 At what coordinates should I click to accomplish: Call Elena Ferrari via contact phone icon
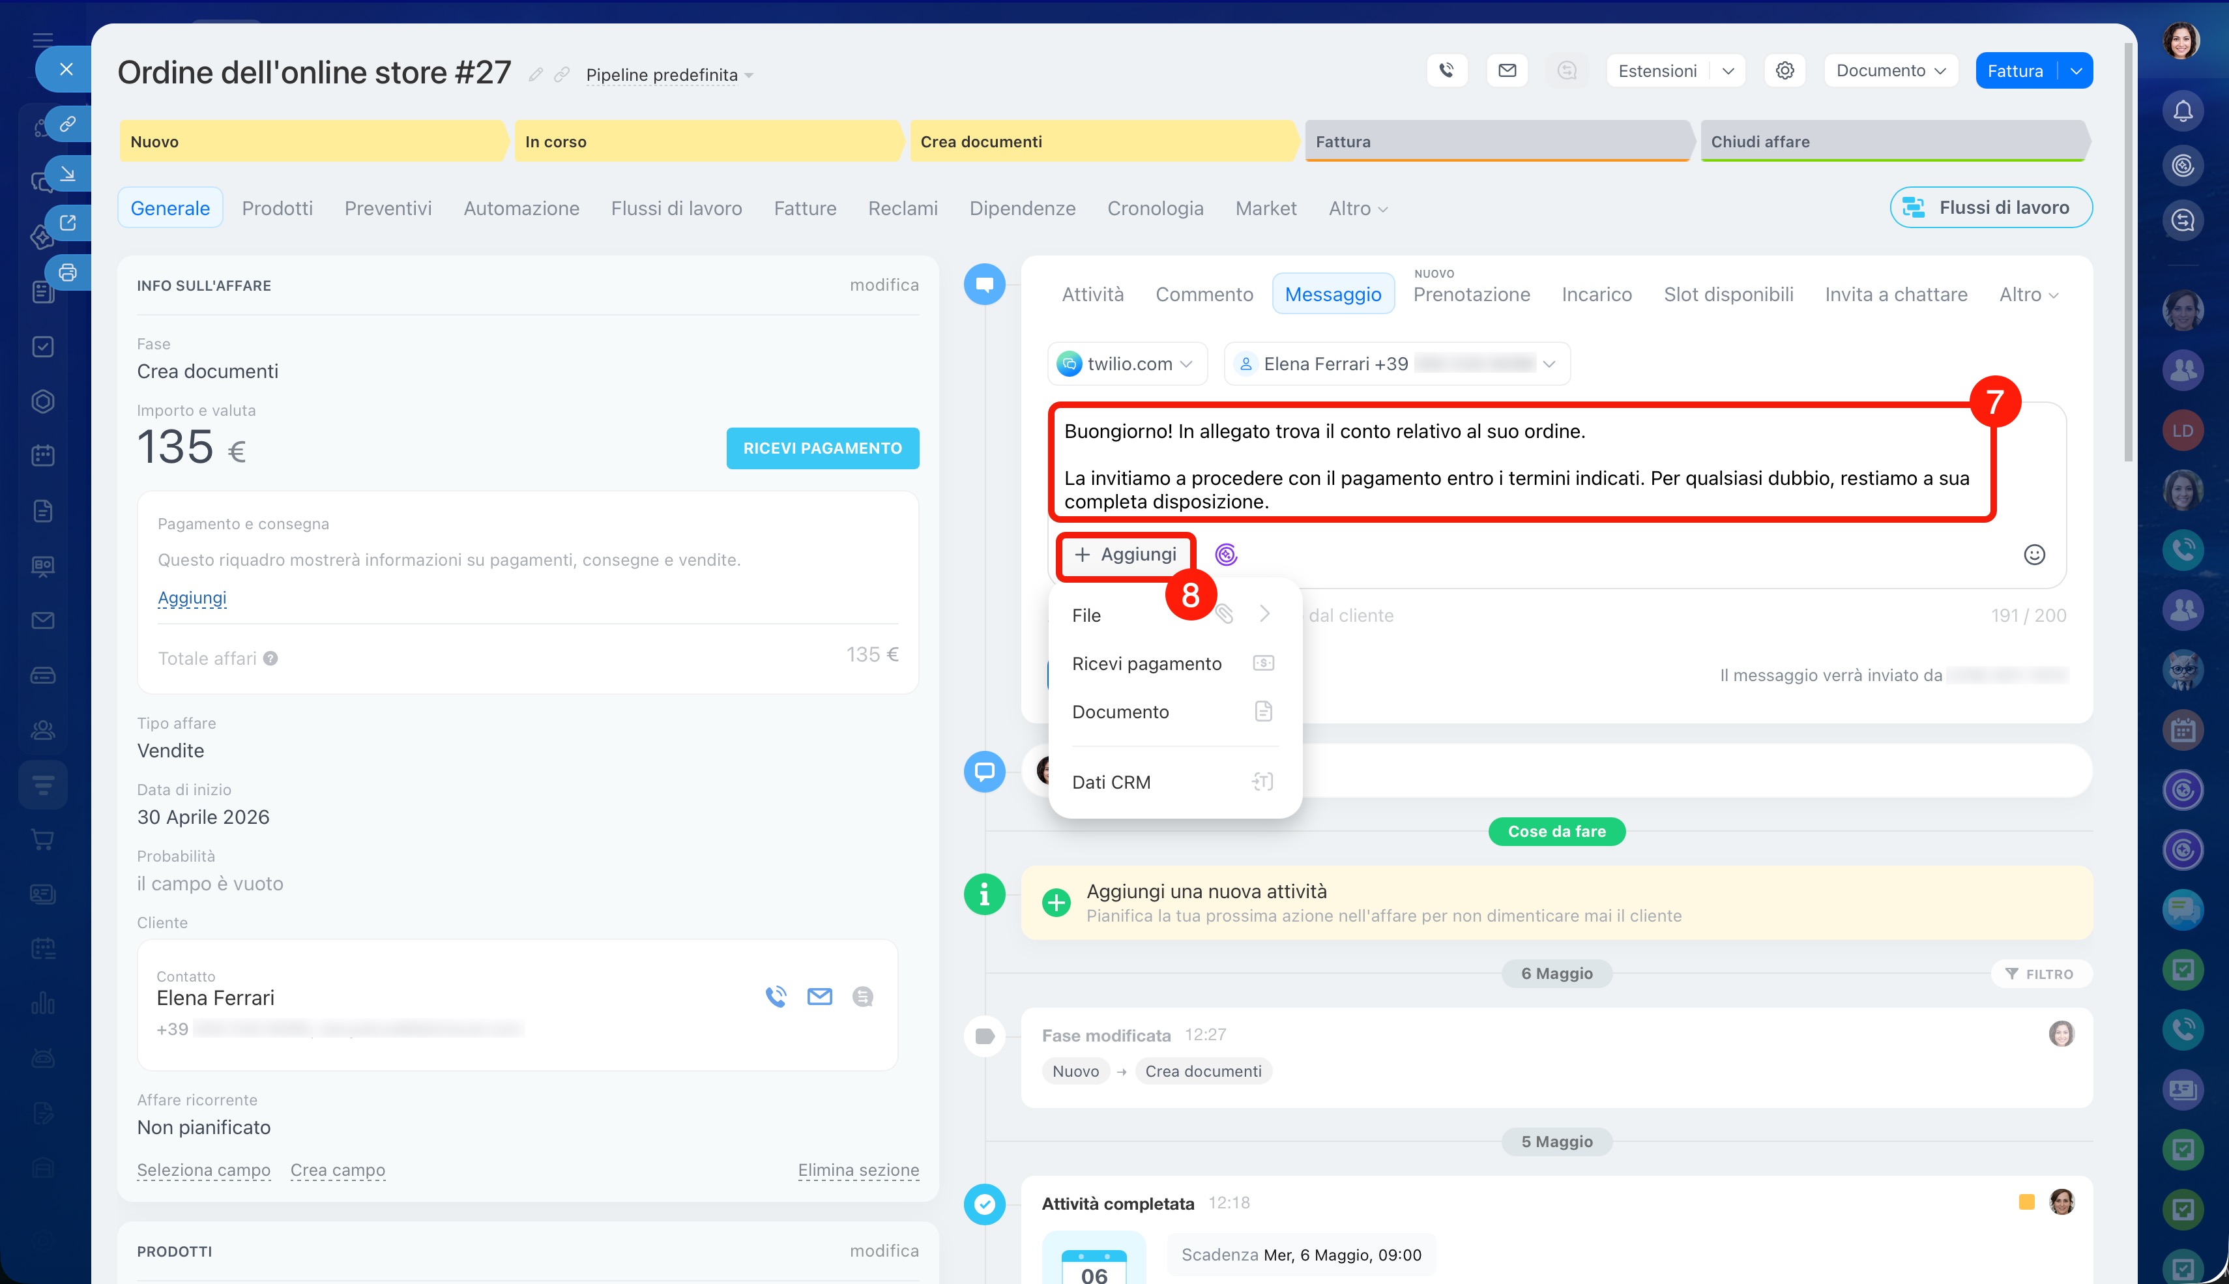pos(775,997)
